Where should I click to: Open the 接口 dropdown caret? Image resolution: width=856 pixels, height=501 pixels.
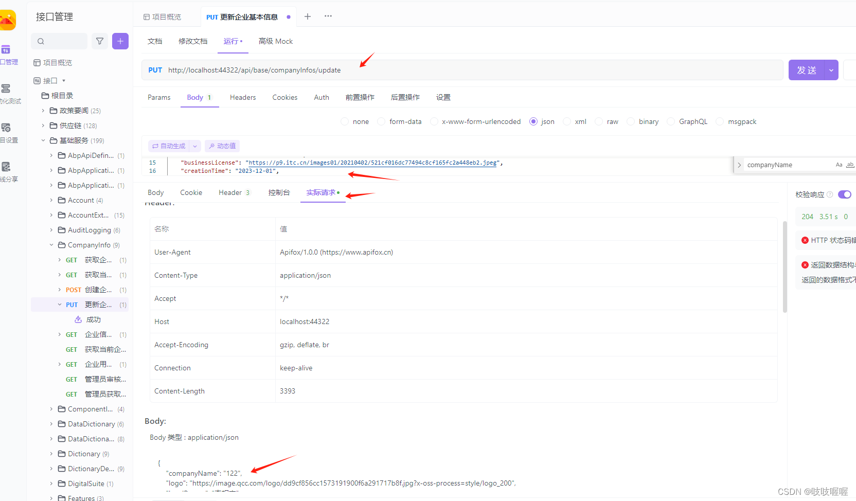tap(64, 81)
